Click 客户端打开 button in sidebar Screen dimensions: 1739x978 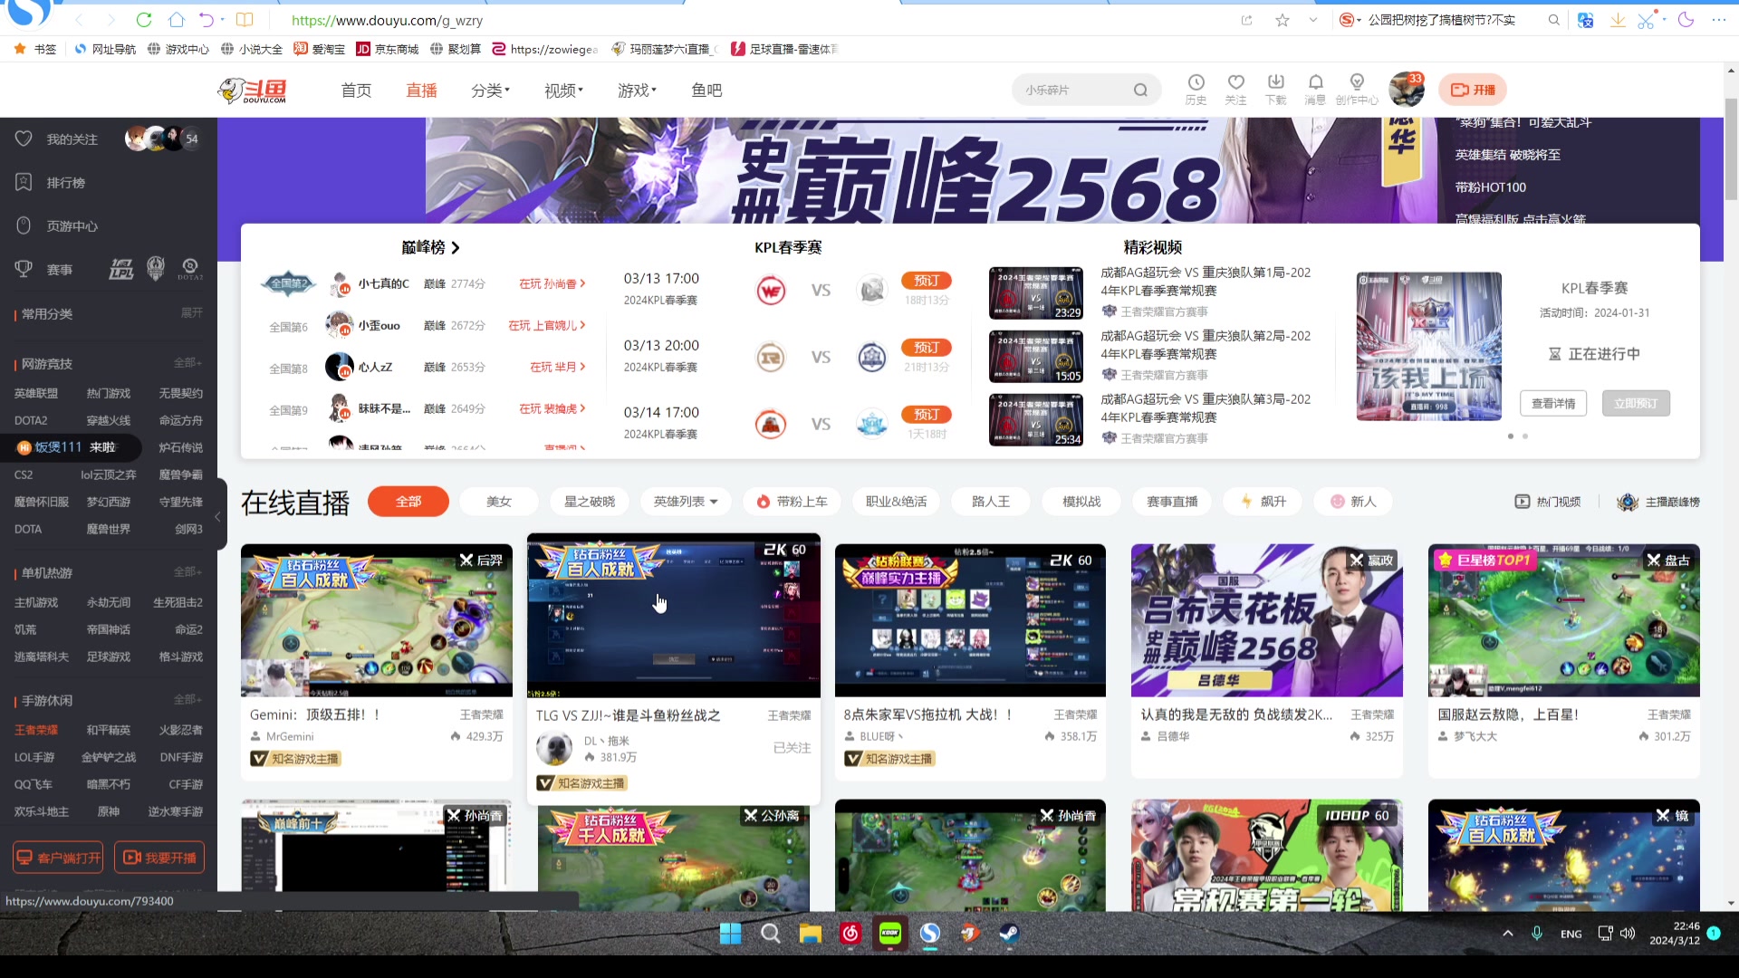point(58,858)
